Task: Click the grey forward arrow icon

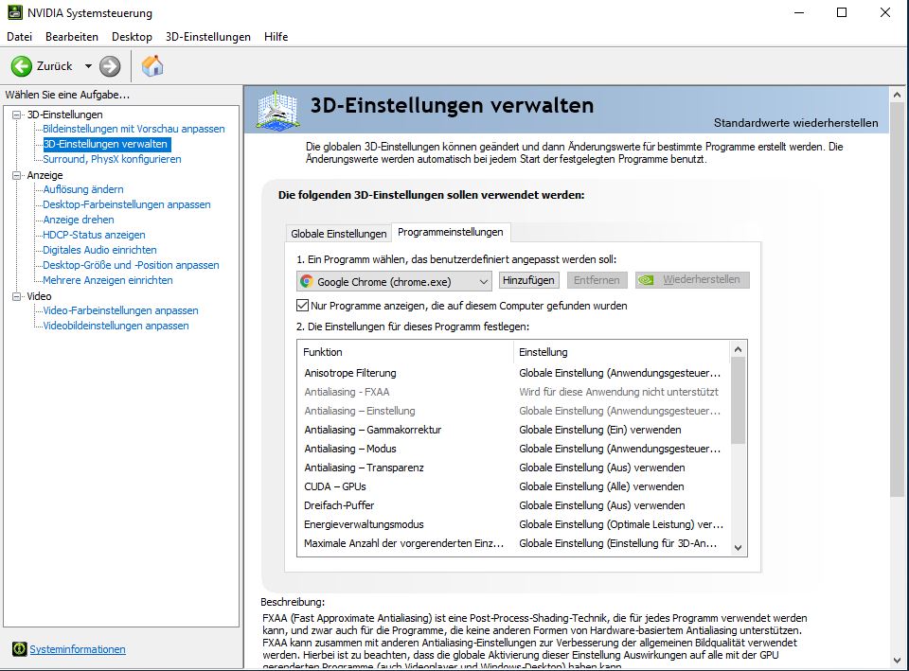Action: point(110,66)
